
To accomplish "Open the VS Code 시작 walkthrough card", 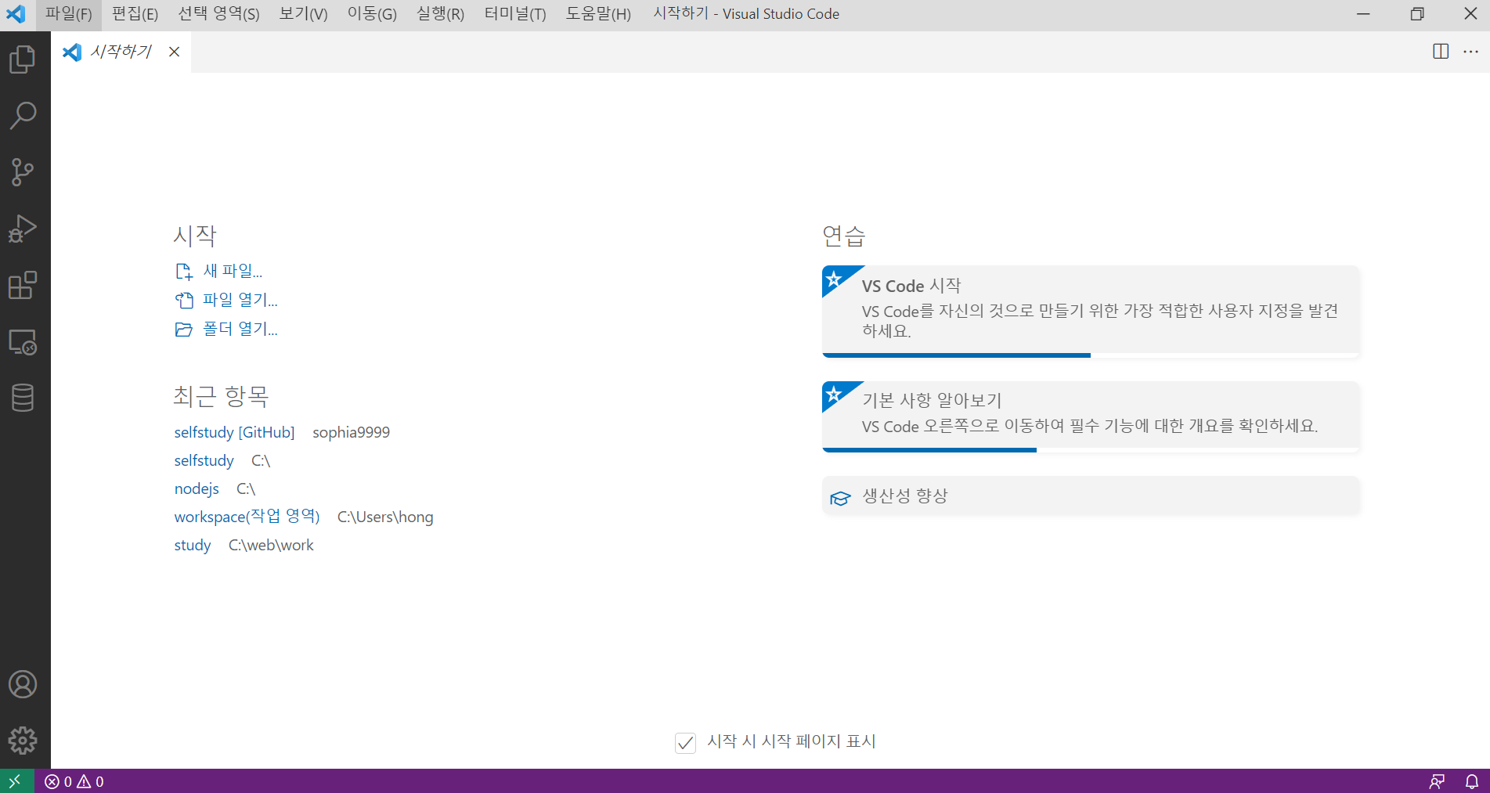I will 1091,311.
